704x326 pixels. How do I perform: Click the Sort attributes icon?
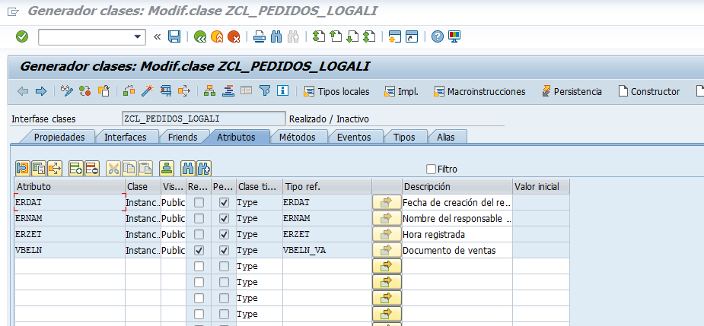tap(167, 169)
